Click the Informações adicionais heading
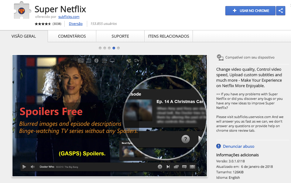This screenshot has height=183, width=291. [x=237, y=155]
